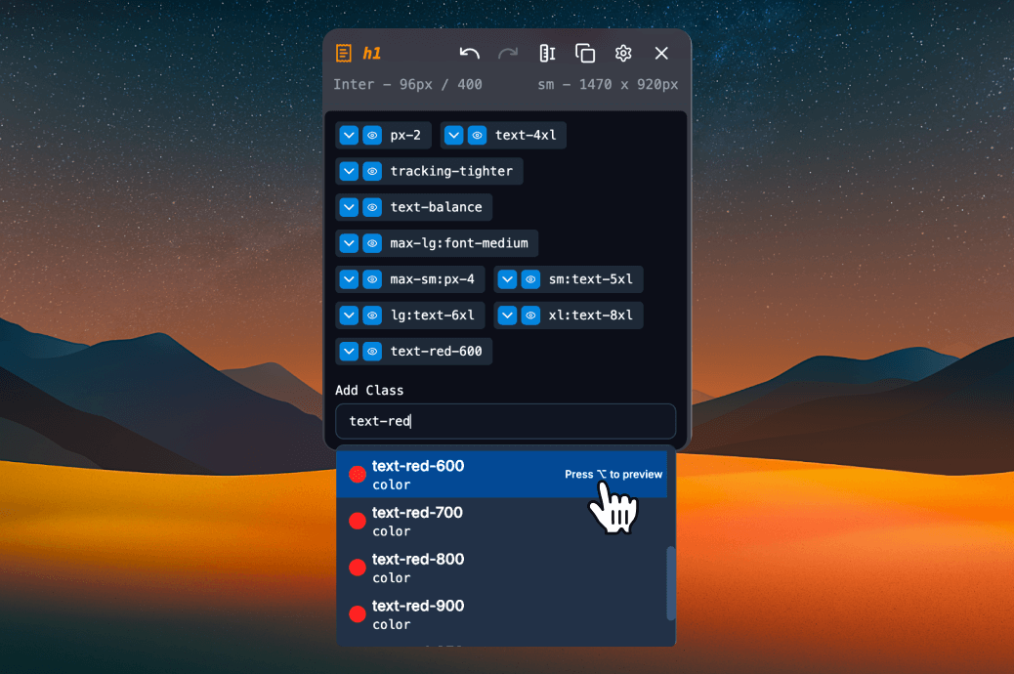
Task: Click red swatch for text-red-700
Action: coord(358,522)
